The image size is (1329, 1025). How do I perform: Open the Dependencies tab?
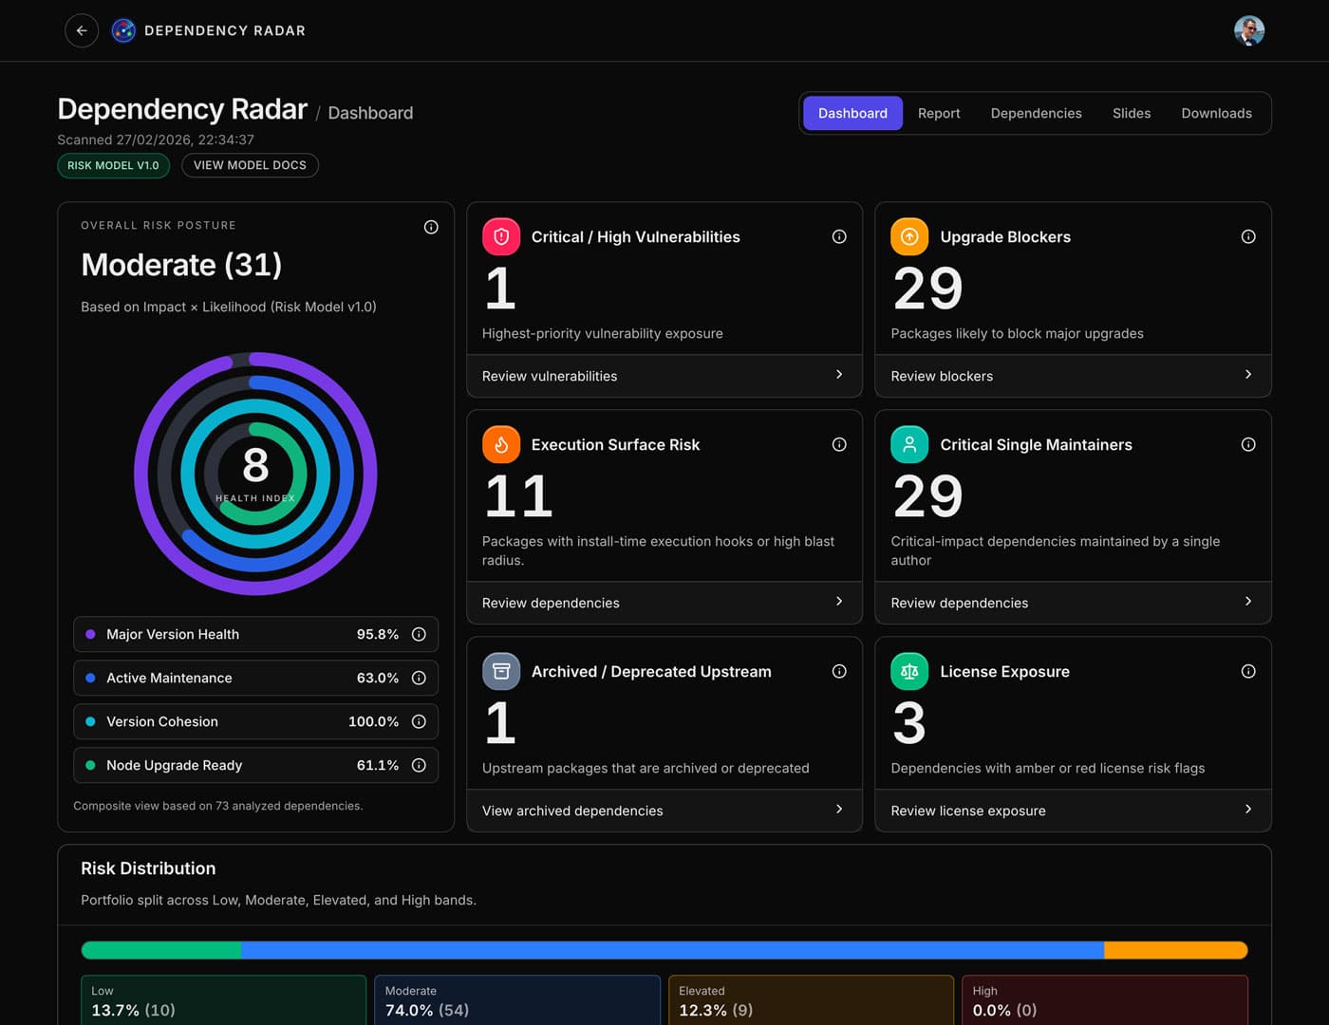[1036, 113]
